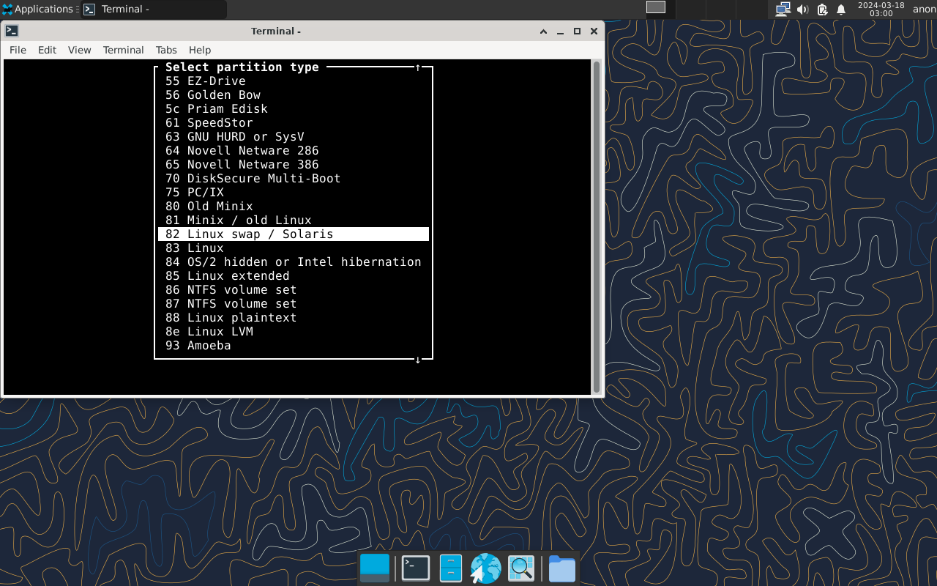The height and width of the screenshot is (586, 937).
Task: Select 86 NTFS volume set
Action: [x=294, y=289]
